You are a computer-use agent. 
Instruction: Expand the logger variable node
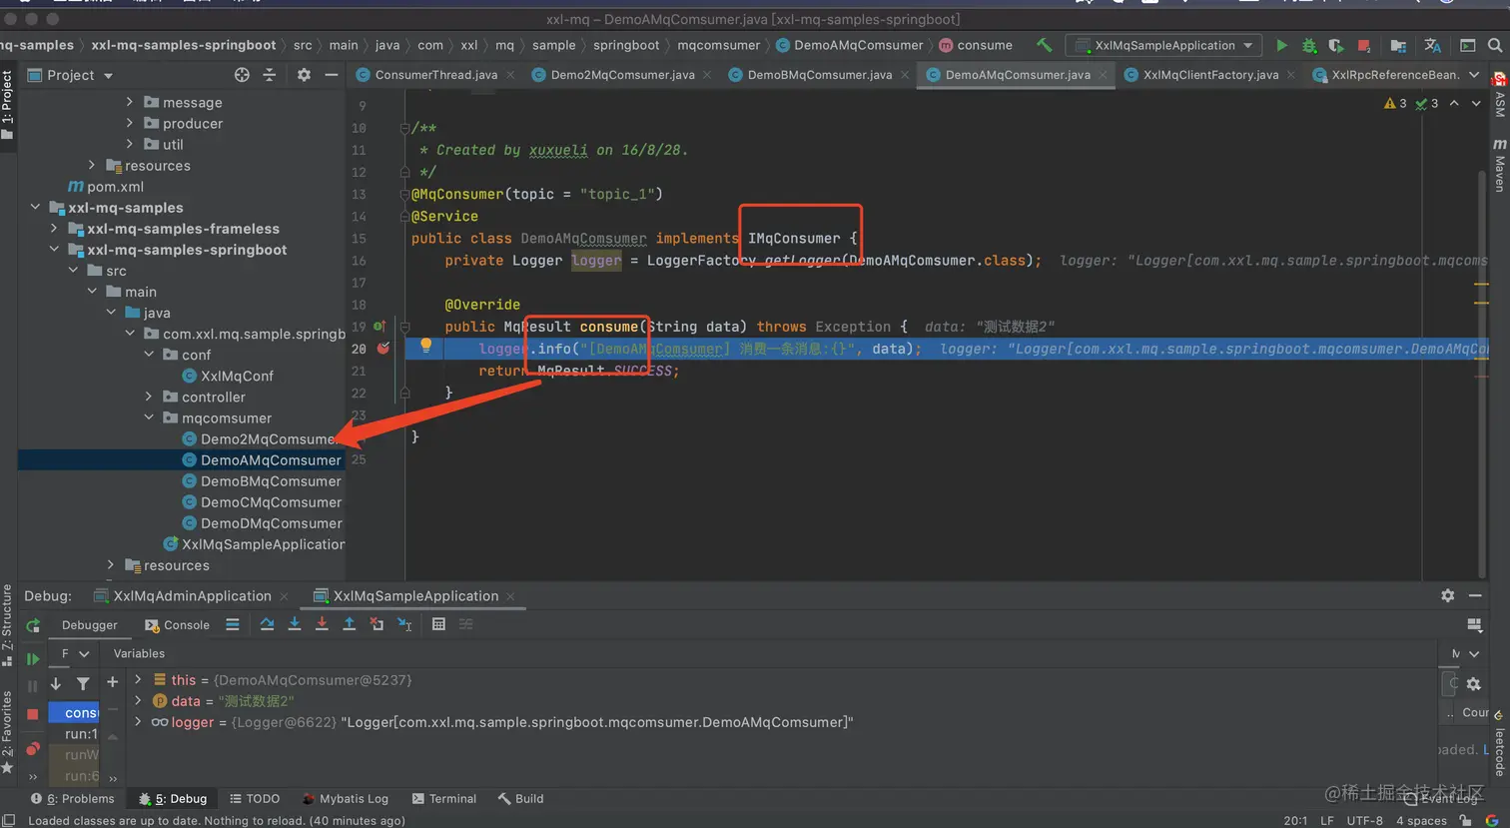138,722
